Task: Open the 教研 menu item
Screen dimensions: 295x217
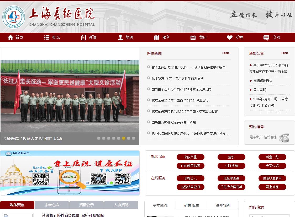Action: pyautogui.click(x=203, y=37)
